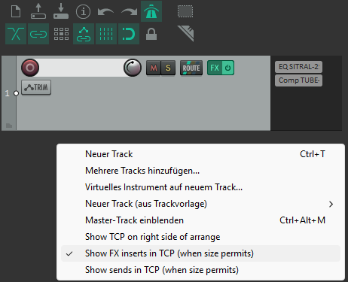The height and width of the screenshot is (282, 348).
Task: Open the ROUTE routing button
Action: pyautogui.click(x=191, y=68)
